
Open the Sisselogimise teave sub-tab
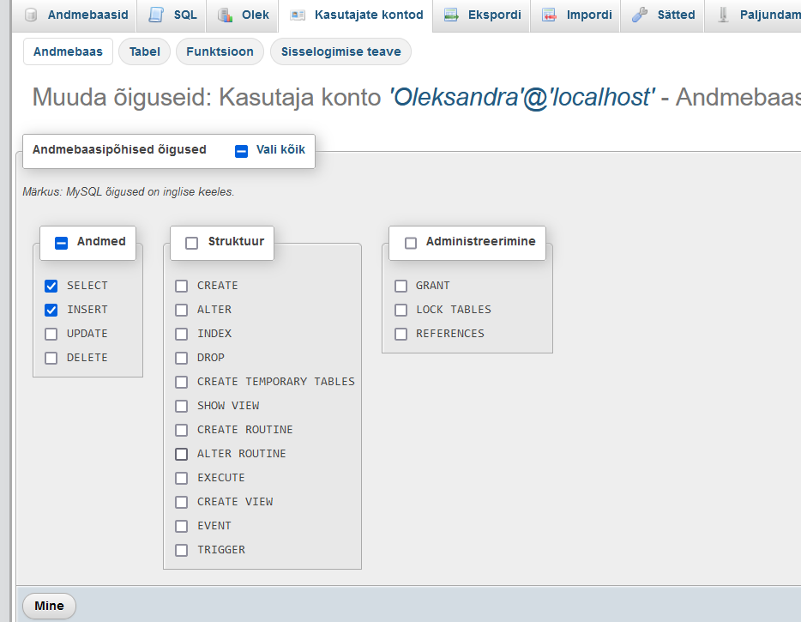(340, 51)
